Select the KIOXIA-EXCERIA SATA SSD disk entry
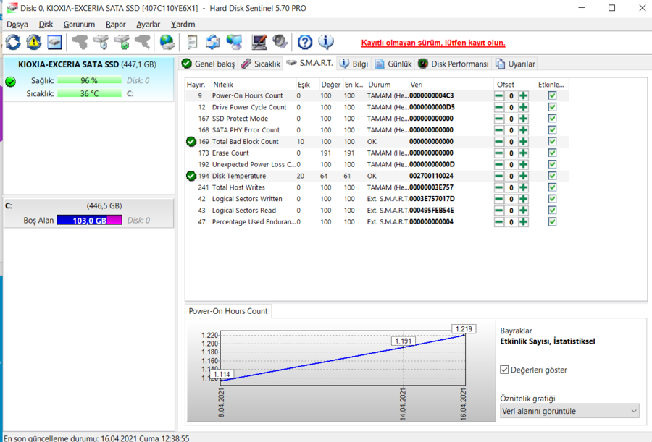This screenshot has height=442, width=652. pyautogui.click(x=88, y=80)
